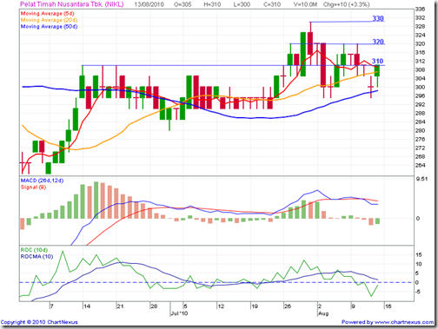Click the Aug month axis label

point(323,313)
